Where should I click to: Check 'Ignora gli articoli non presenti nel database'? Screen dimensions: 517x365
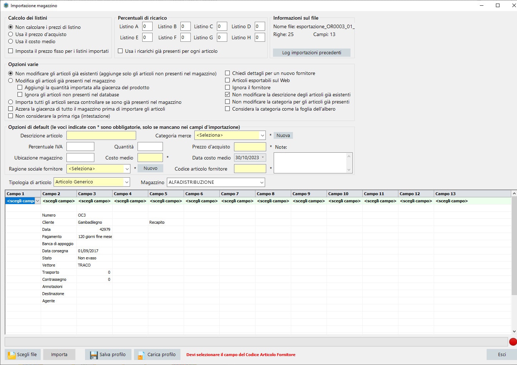pos(20,95)
